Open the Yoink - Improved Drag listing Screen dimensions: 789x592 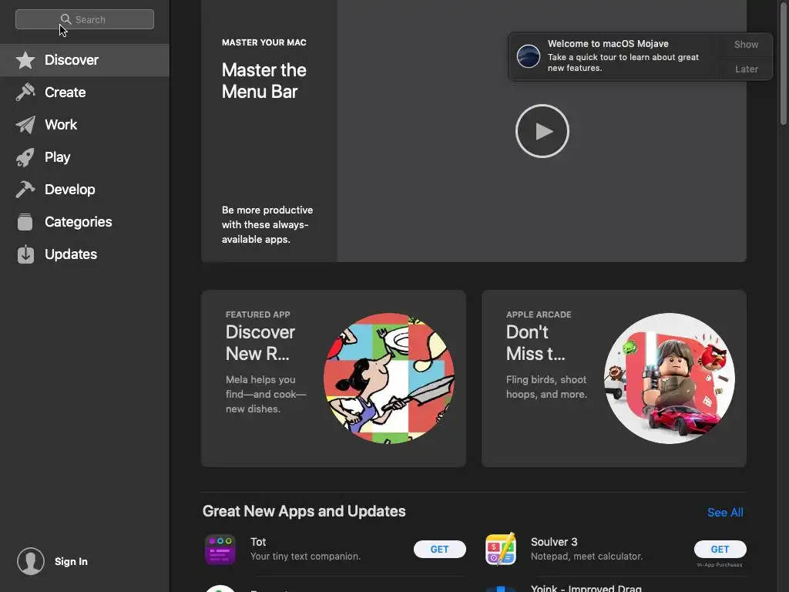point(586,588)
